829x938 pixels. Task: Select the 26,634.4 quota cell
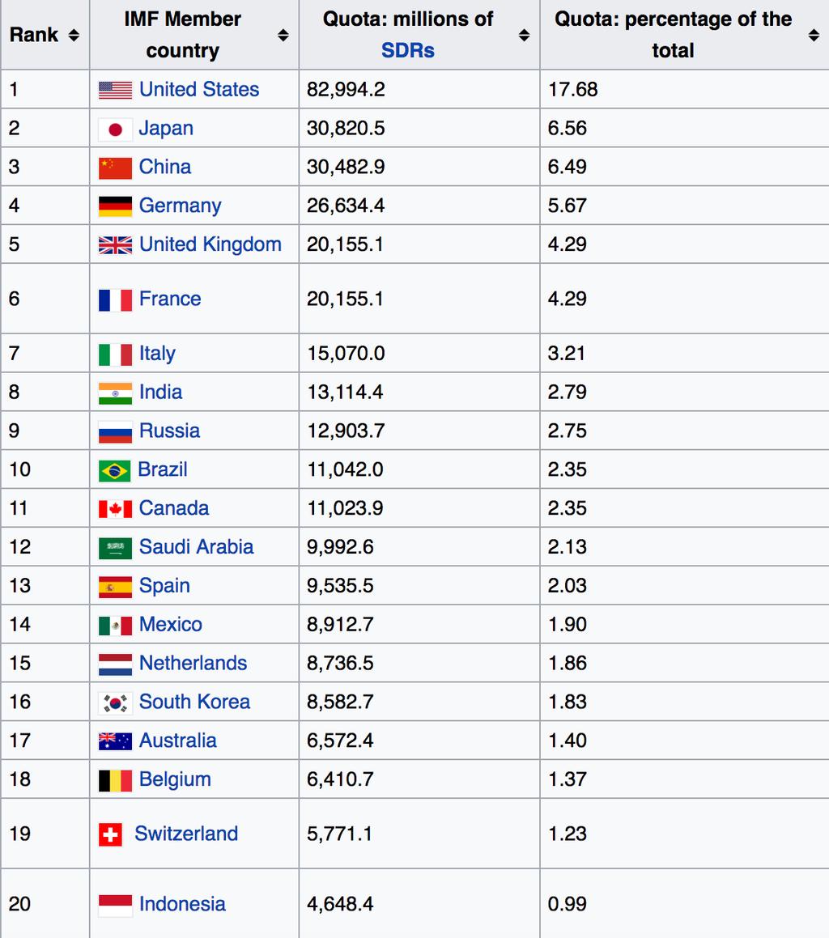click(419, 206)
